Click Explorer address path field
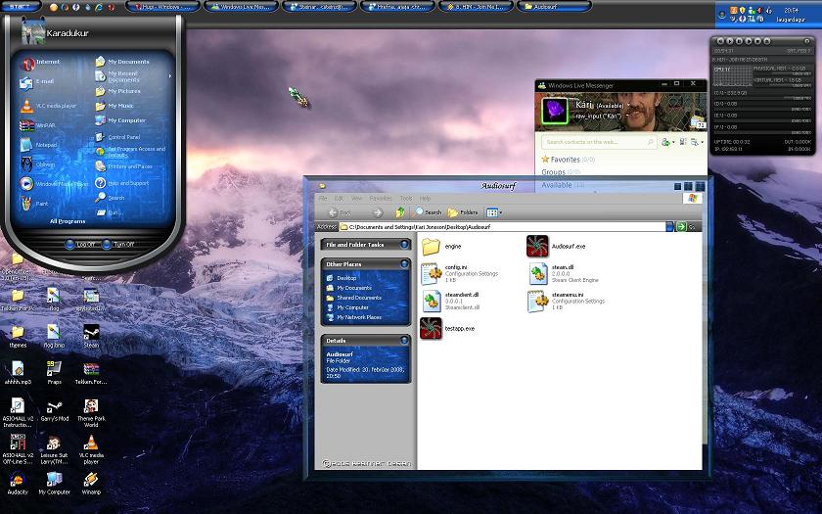The width and height of the screenshot is (822, 514). coord(502,226)
